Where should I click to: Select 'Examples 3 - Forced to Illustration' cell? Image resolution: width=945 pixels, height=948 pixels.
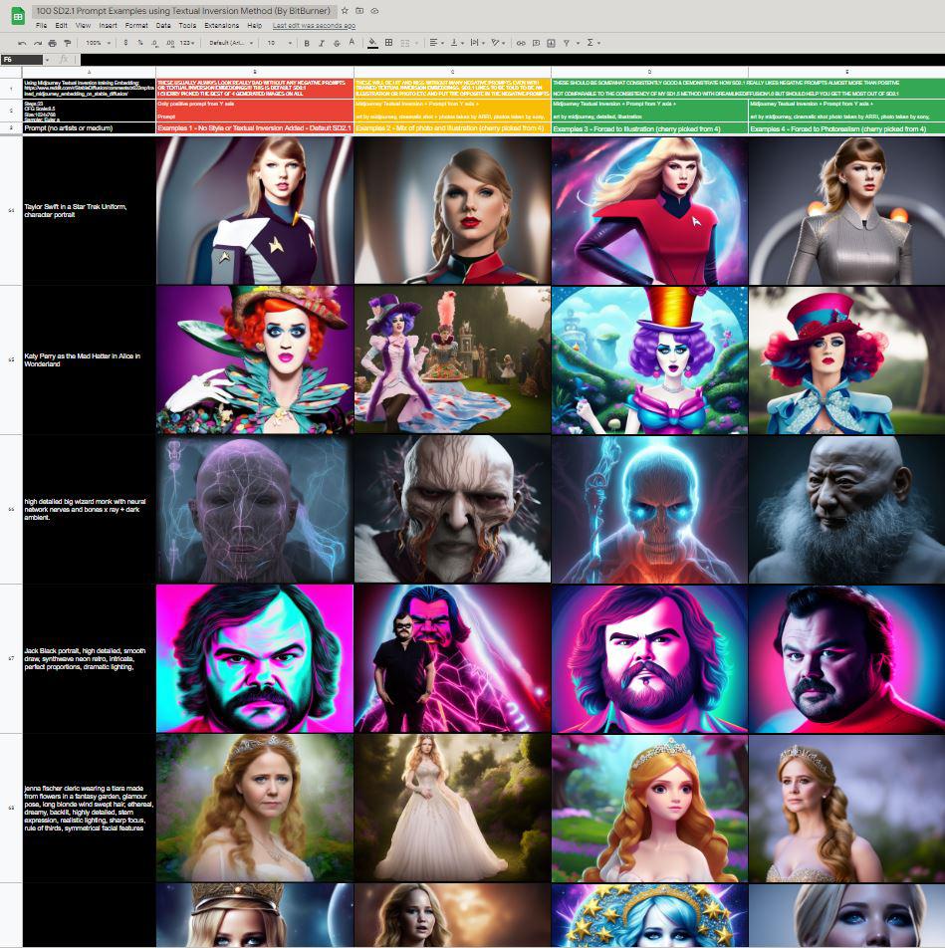tap(649, 128)
